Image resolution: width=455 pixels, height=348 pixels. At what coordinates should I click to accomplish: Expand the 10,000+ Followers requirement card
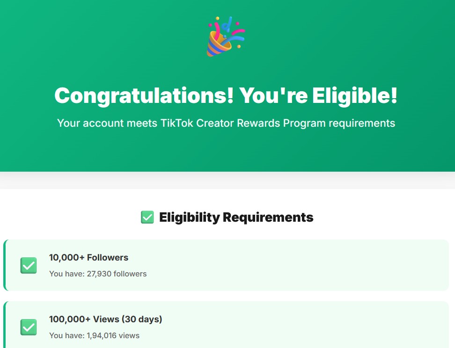tap(227, 265)
